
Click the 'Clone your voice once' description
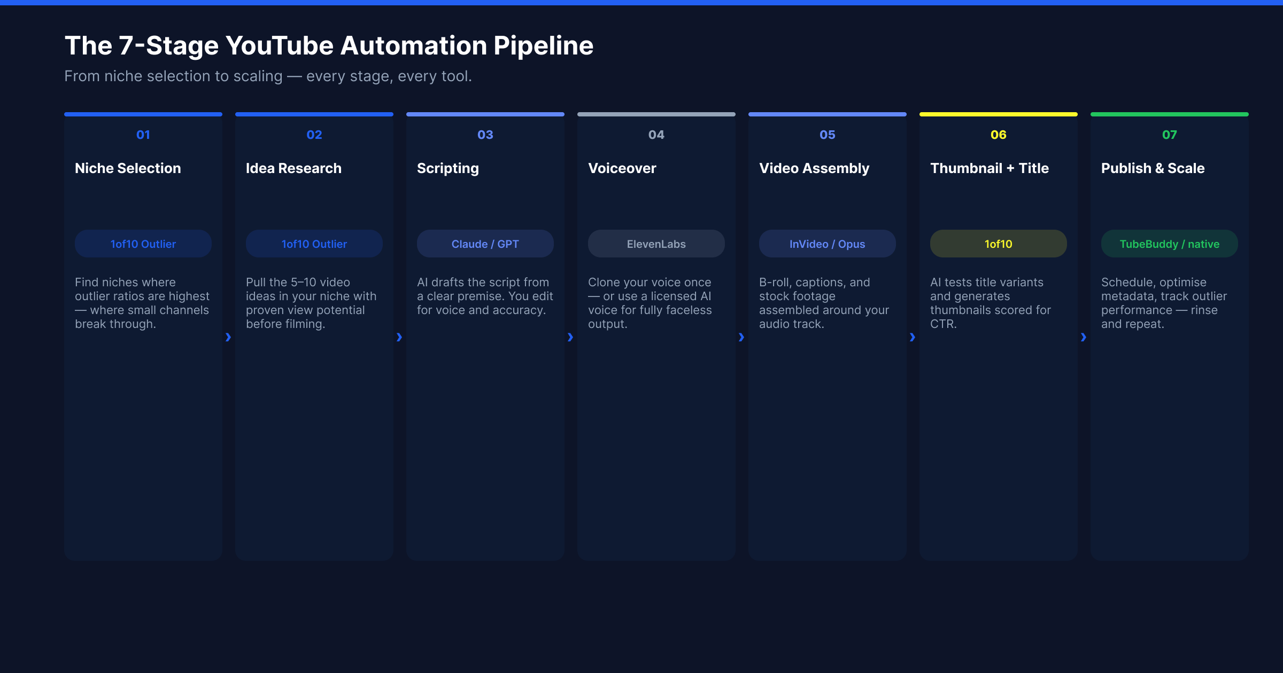650,303
